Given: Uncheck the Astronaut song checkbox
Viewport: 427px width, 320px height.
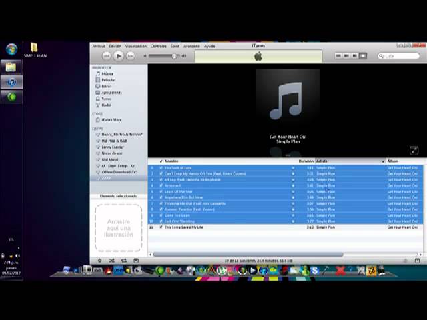Looking at the screenshot, I should point(161,185).
